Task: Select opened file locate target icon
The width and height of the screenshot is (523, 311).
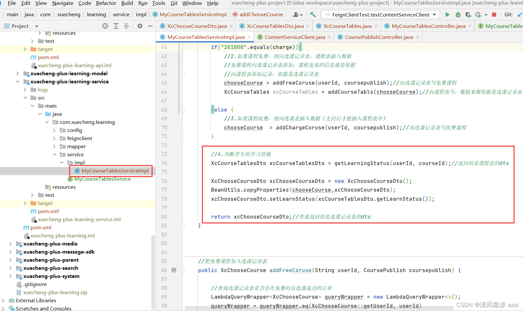Action: pyautogui.click(x=105, y=26)
